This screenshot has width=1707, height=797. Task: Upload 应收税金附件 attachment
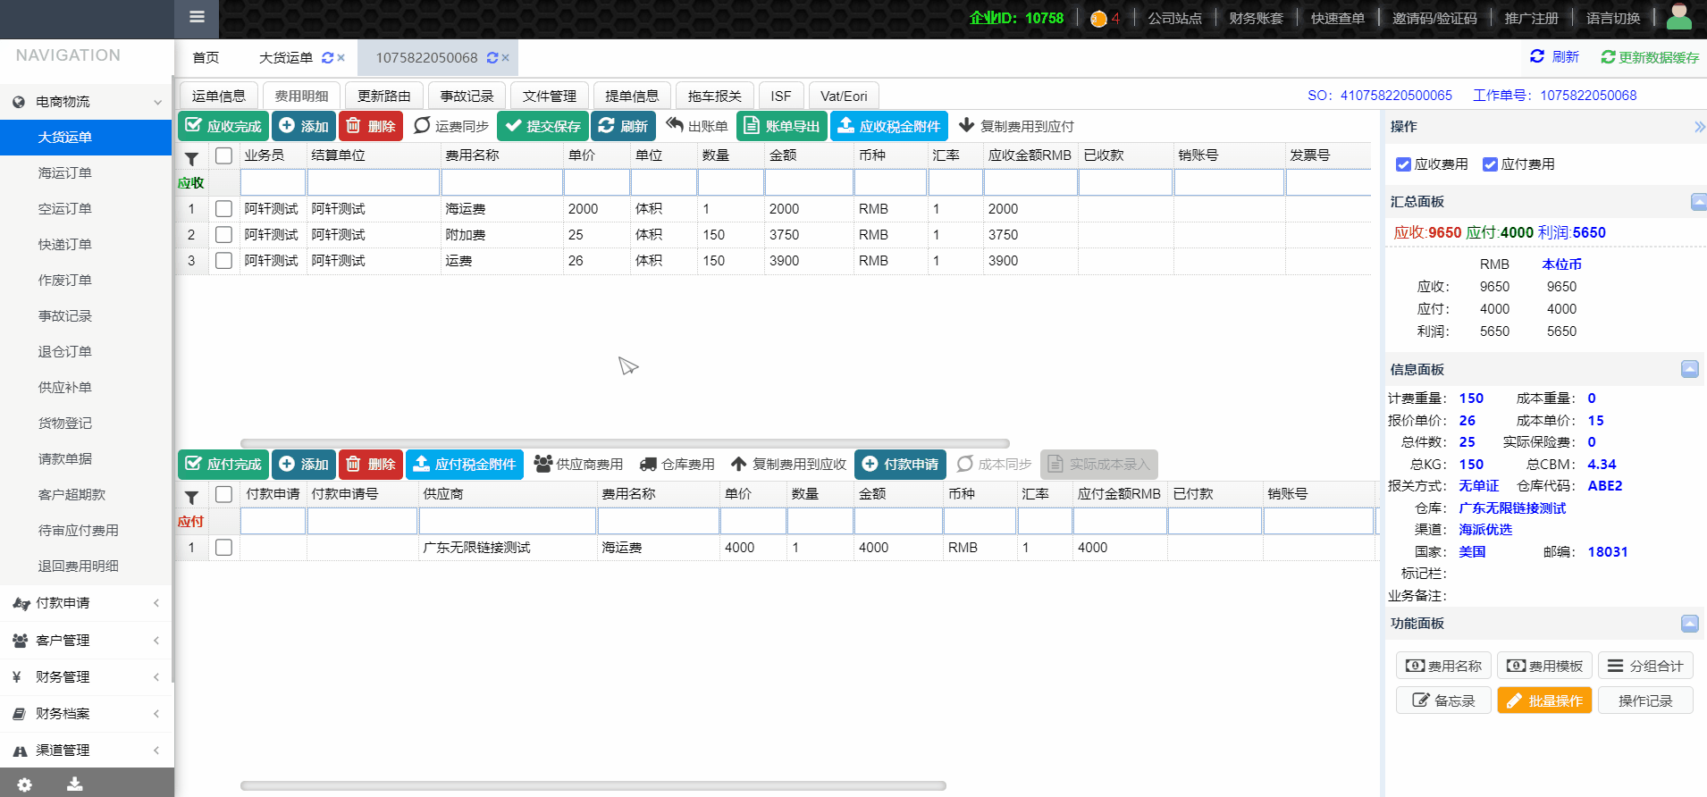pyautogui.click(x=889, y=126)
